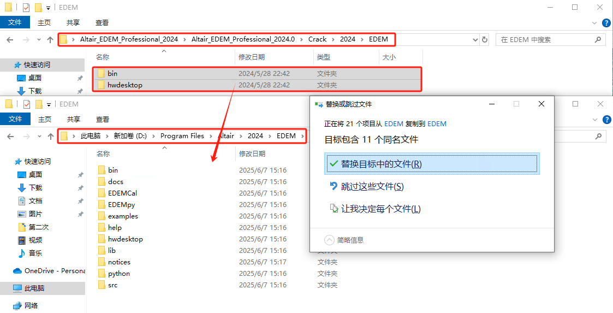Click up-level arrow in the Program Files EDEM window
The image size is (613, 313).
[x=50, y=136]
